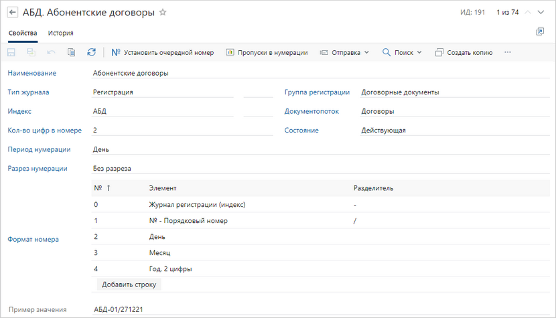Sort table by № column header
Screen dimensions: 556x318
click(102, 188)
